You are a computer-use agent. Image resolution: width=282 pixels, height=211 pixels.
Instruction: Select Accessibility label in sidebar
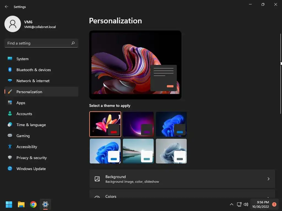(27, 147)
